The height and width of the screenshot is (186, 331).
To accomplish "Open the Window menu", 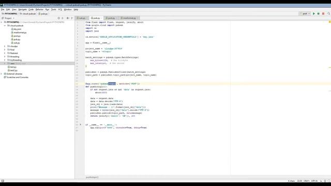I will [x=68, y=9].
